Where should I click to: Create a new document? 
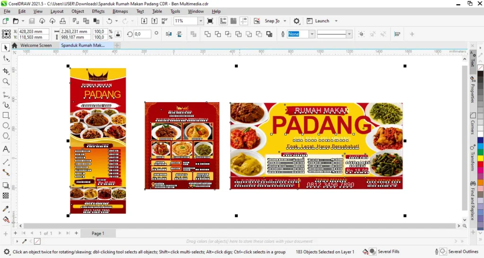coord(5,21)
